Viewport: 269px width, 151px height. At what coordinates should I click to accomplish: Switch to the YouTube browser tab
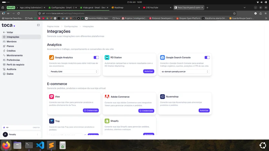click(157, 7)
